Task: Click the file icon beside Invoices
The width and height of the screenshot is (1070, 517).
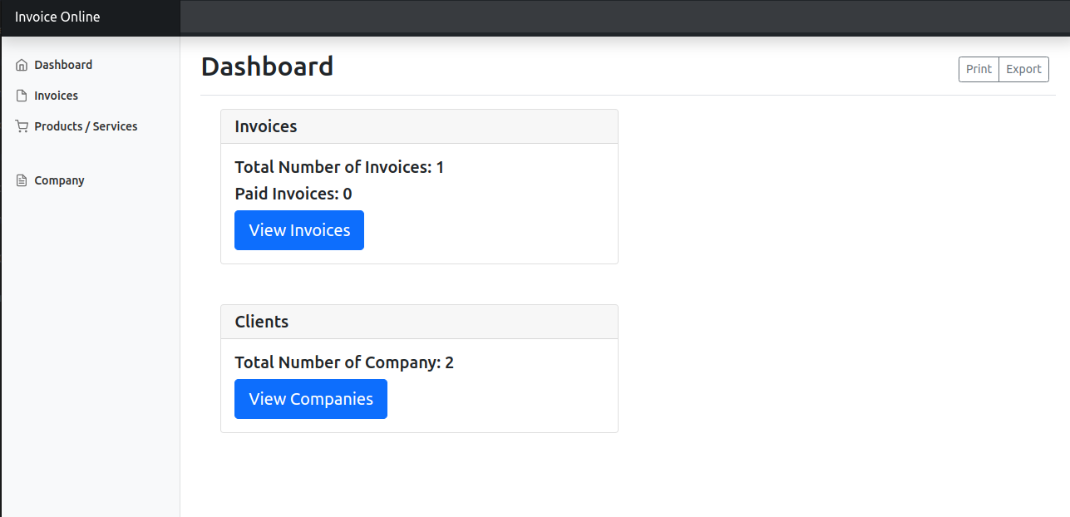Action: point(22,96)
